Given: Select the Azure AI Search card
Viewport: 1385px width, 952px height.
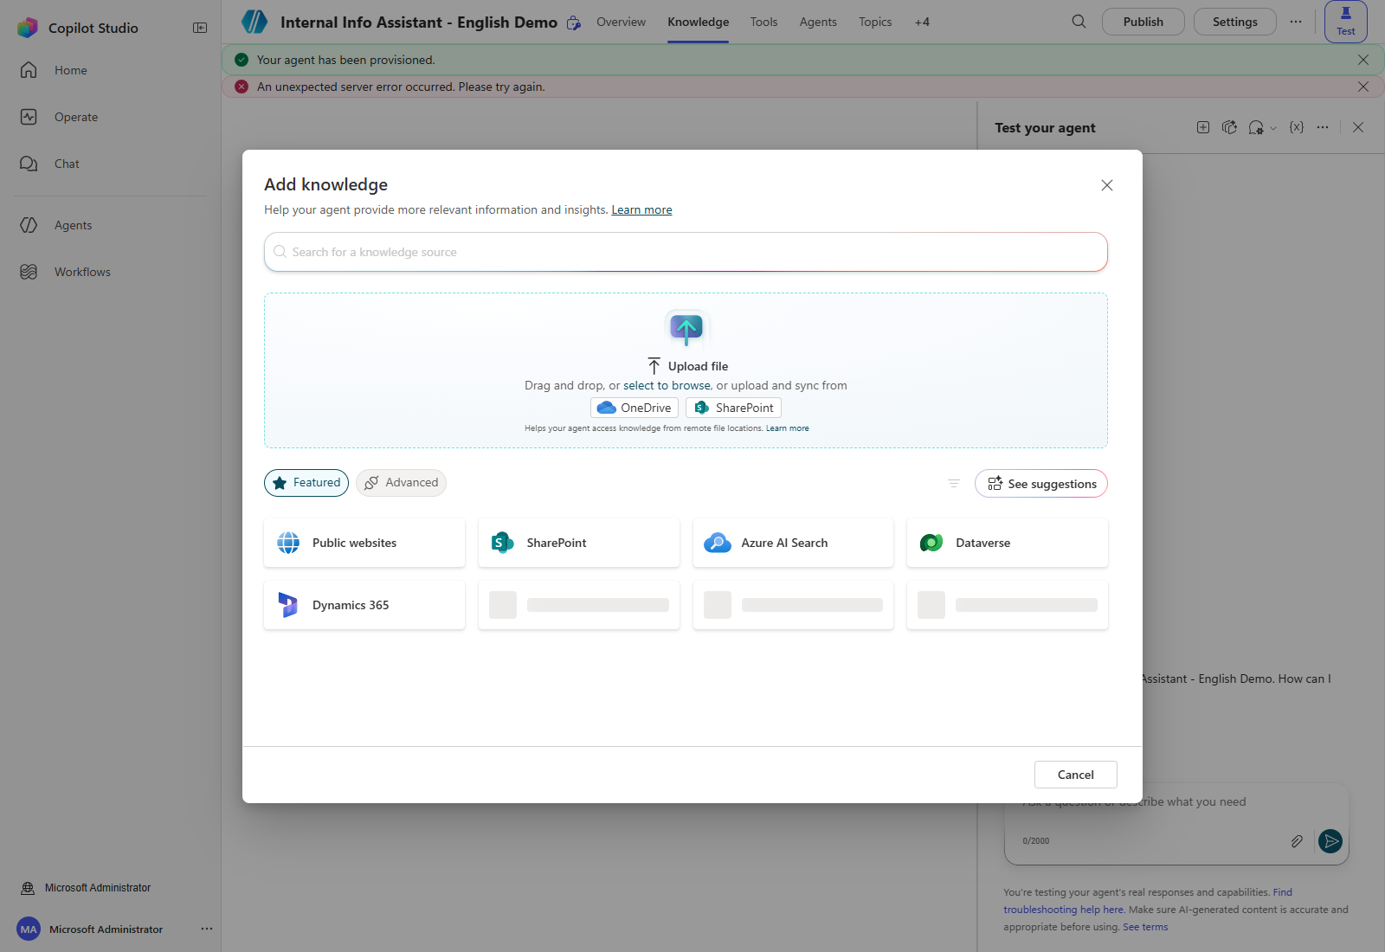Looking at the screenshot, I should [x=793, y=543].
